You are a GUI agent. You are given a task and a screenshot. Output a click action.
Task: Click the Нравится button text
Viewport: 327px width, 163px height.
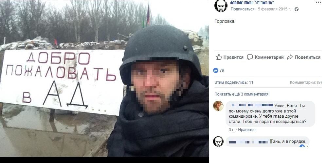(233, 57)
